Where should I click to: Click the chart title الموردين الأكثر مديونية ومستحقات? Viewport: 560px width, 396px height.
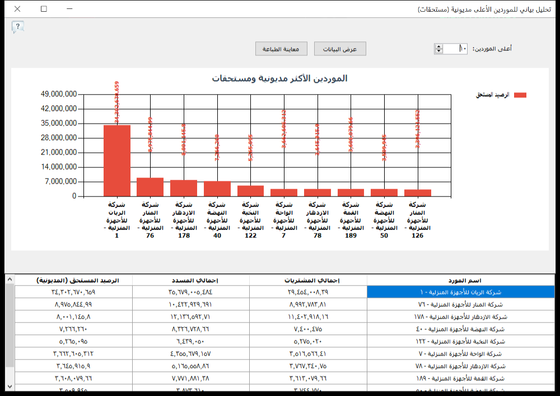[279, 78]
